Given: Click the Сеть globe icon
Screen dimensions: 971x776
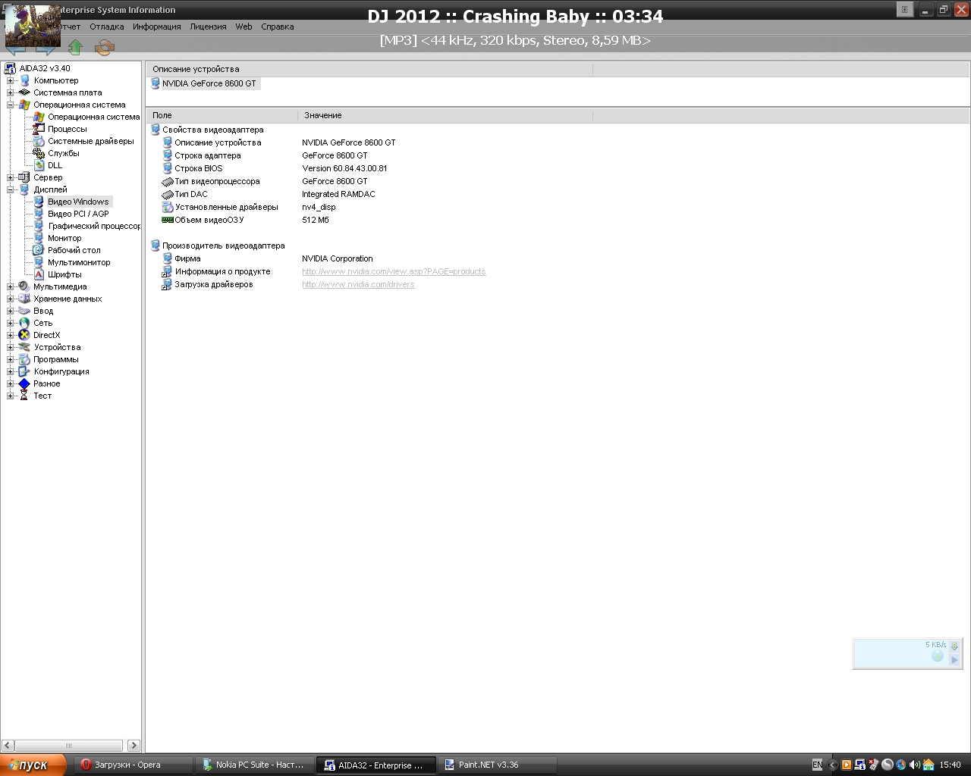Looking at the screenshot, I should click(x=24, y=323).
